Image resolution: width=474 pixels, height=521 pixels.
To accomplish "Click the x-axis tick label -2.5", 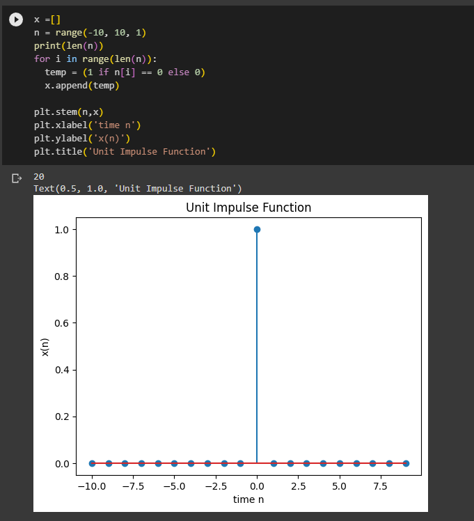I will click(216, 486).
